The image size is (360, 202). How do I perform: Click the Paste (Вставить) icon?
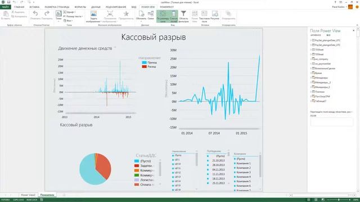click(6, 14)
